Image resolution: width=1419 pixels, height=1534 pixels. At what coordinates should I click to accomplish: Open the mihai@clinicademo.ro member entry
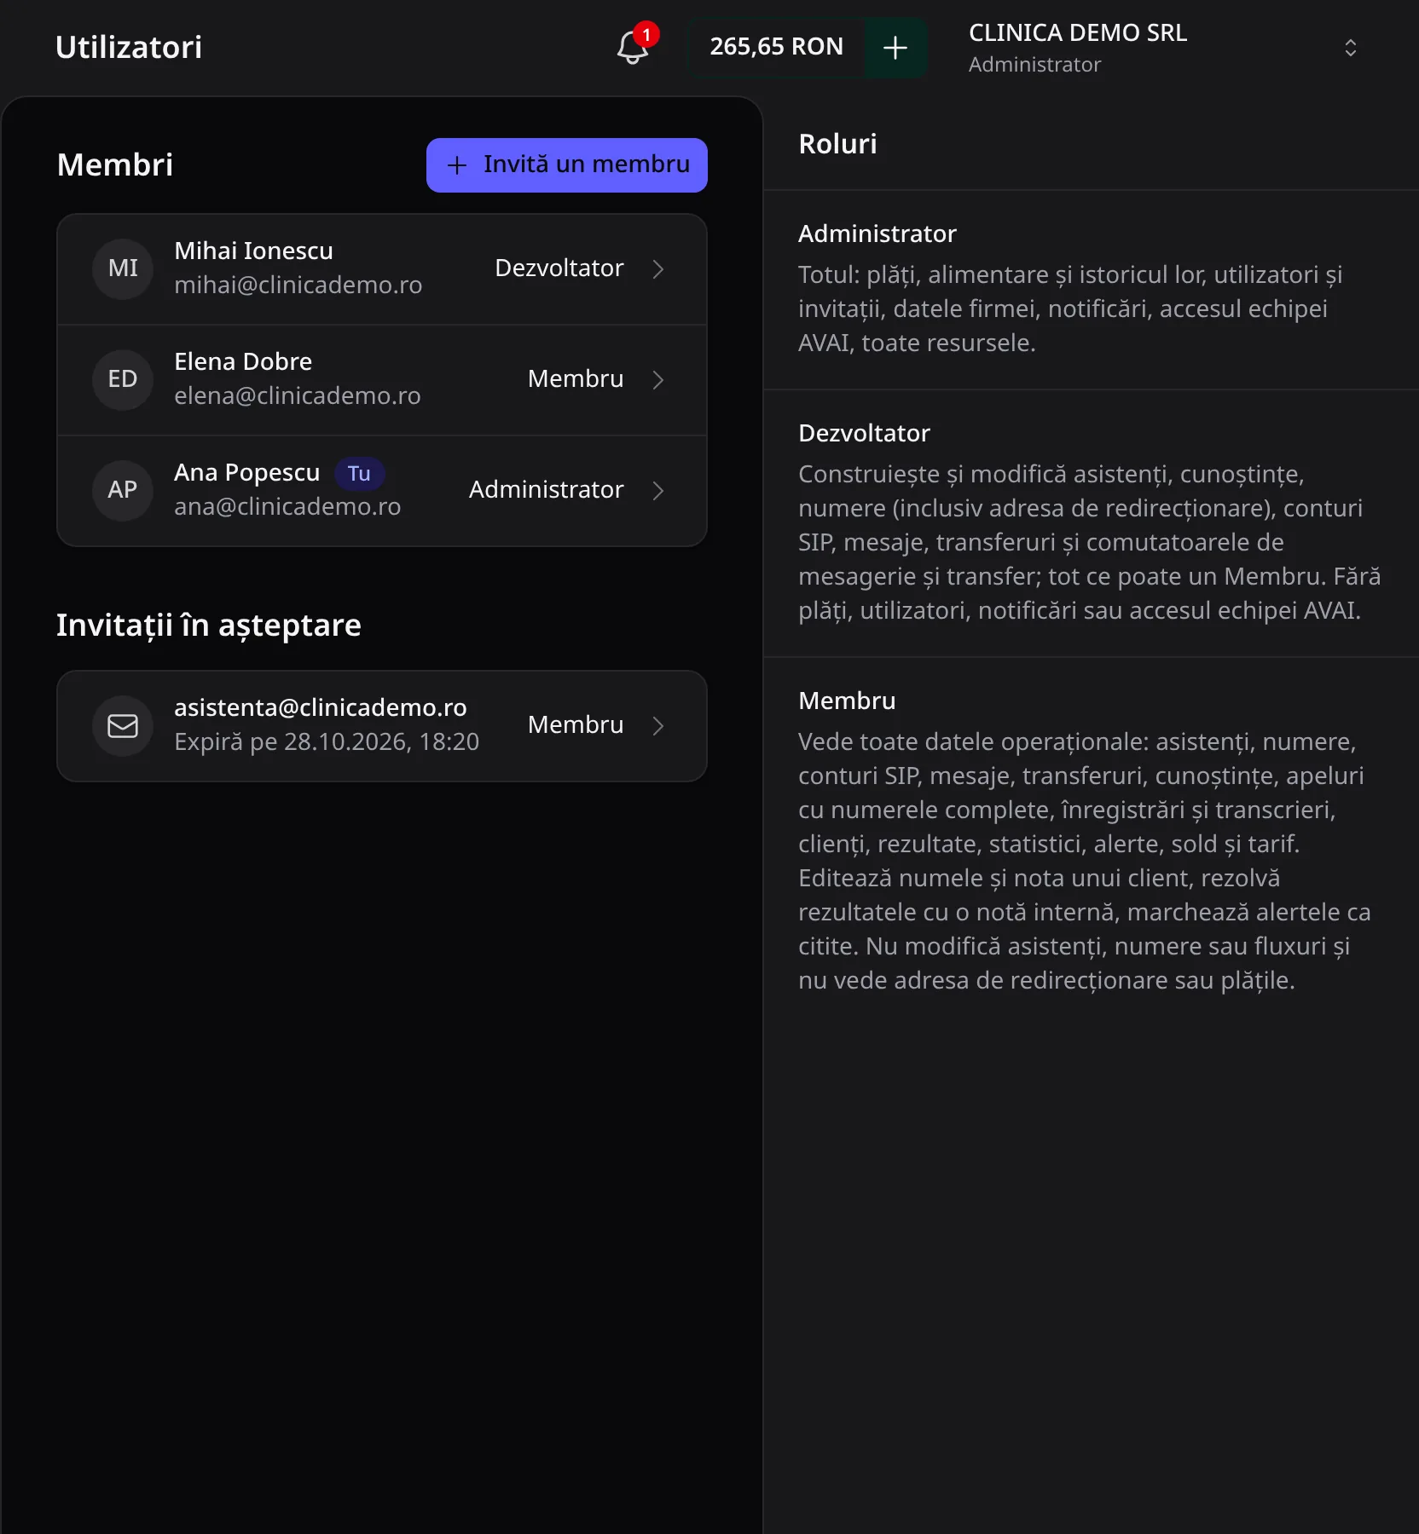pos(382,269)
